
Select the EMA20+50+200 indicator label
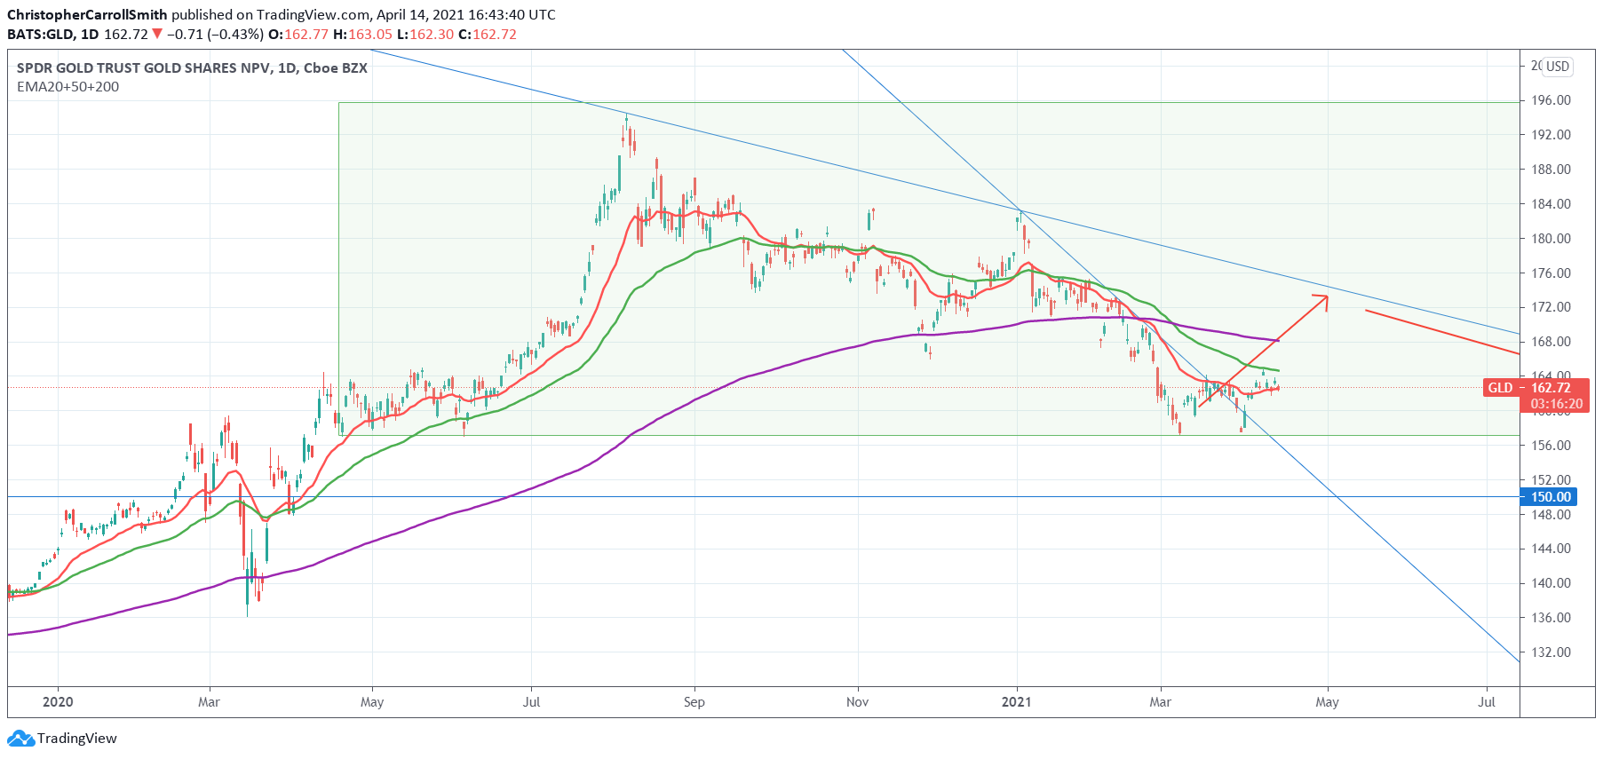tap(67, 87)
